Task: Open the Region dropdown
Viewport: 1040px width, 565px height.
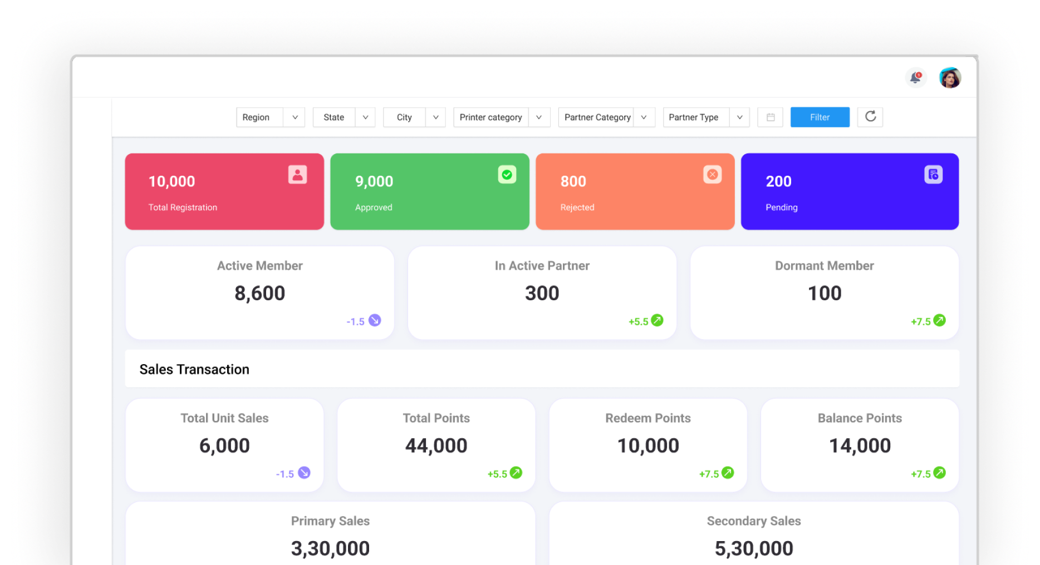Action: (x=270, y=117)
